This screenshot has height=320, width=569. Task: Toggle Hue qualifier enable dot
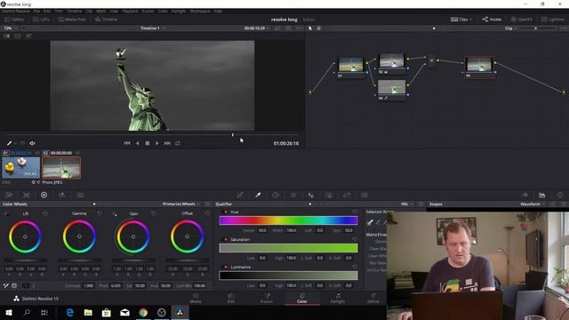point(226,212)
